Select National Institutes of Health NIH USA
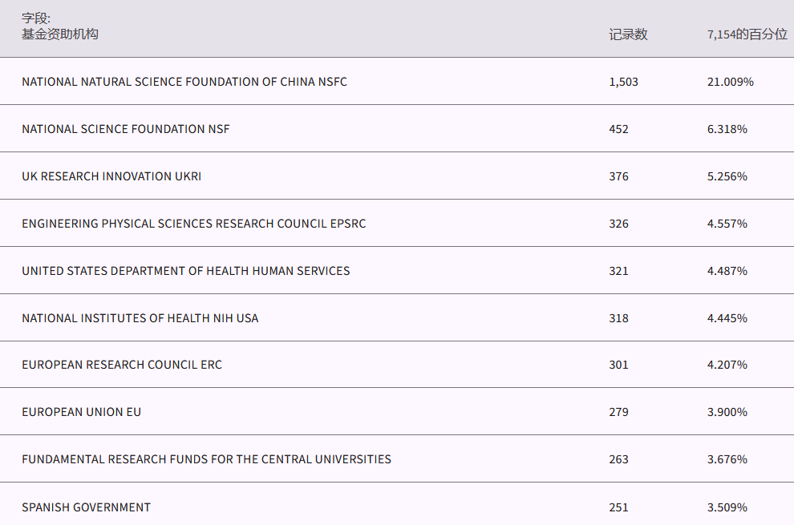This screenshot has width=794, height=525. (140, 318)
